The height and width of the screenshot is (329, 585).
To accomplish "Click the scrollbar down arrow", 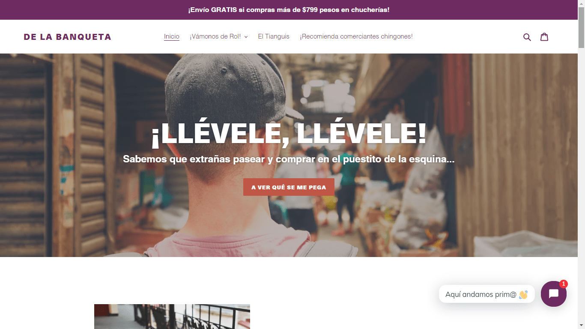I will tap(581, 326).
